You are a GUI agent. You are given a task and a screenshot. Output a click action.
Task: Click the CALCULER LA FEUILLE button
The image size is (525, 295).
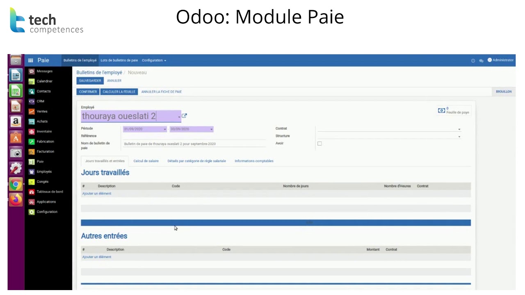[119, 92]
